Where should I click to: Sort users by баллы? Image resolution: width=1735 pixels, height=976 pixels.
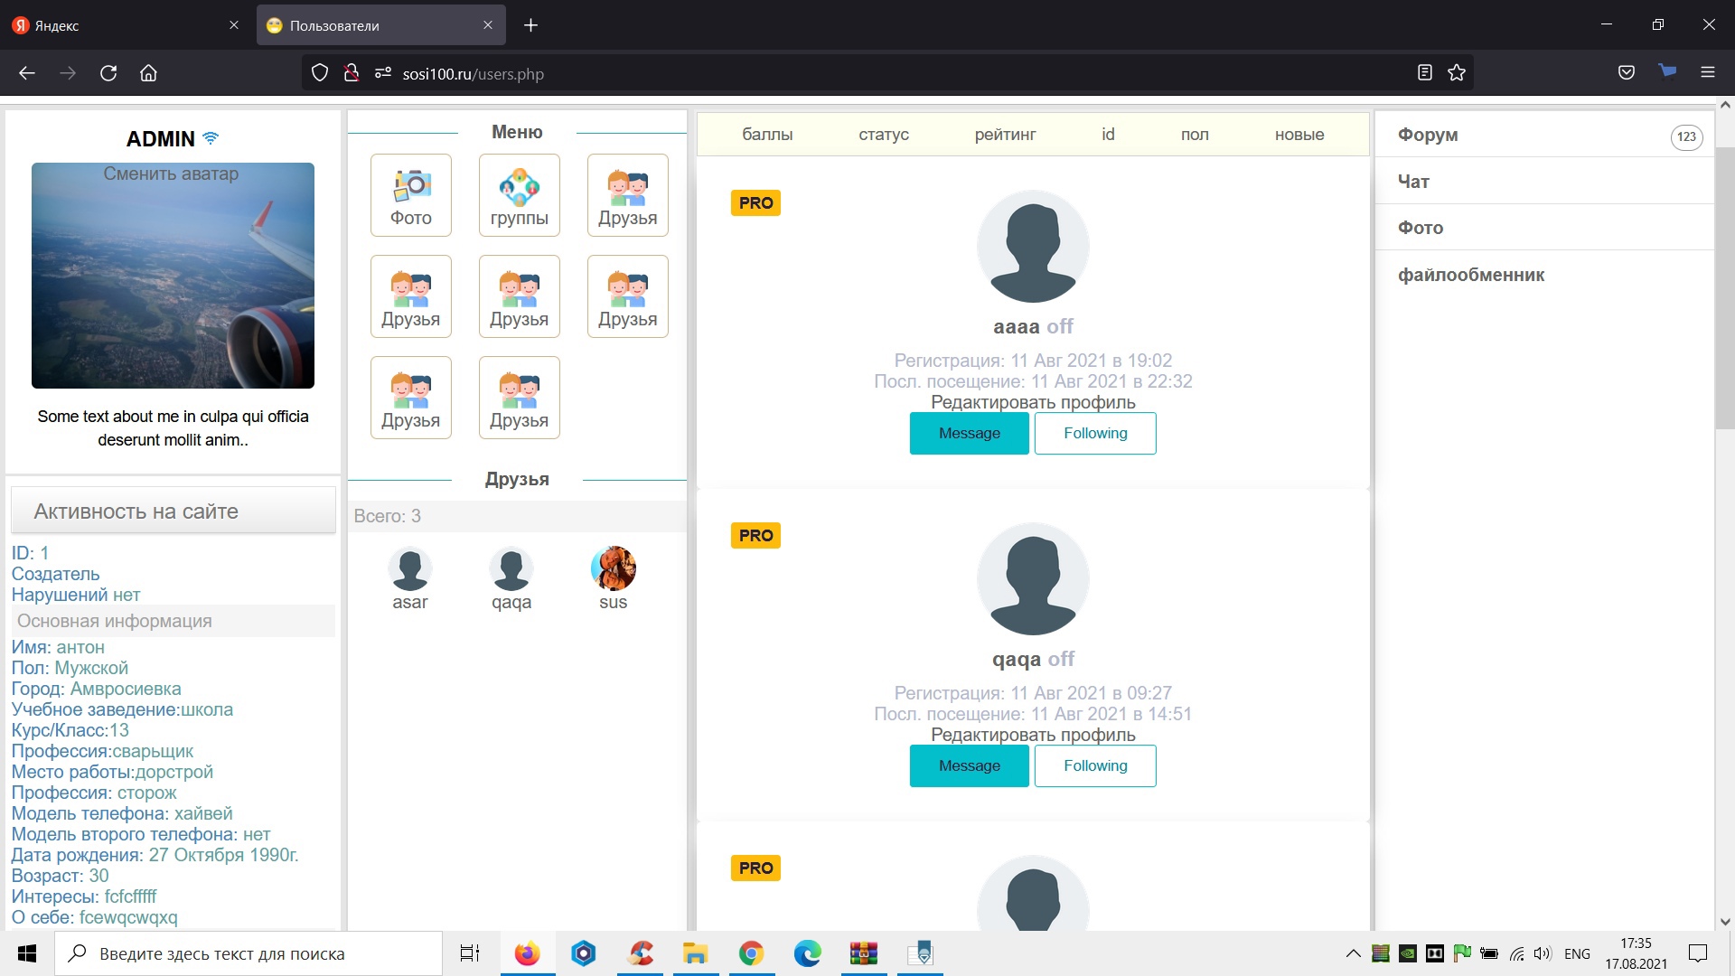(767, 135)
